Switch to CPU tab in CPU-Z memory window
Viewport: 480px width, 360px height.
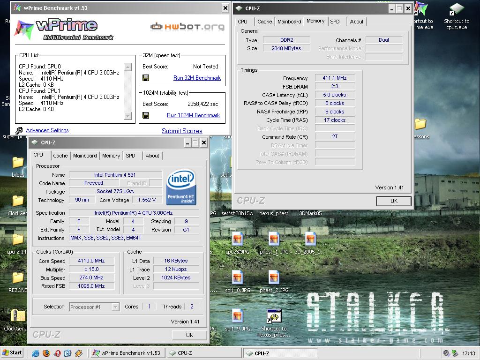click(x=242, y=22)
